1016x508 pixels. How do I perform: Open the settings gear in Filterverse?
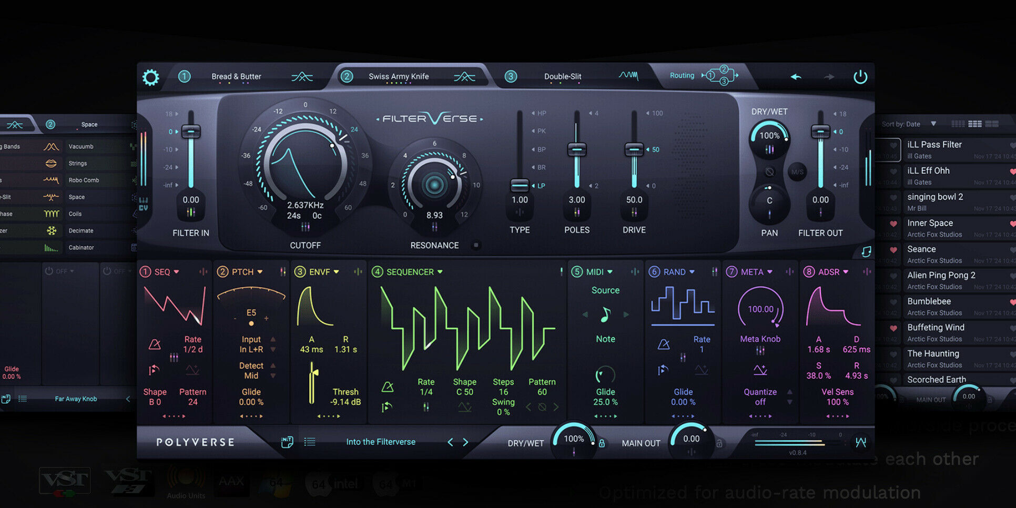tap(150, 77)
